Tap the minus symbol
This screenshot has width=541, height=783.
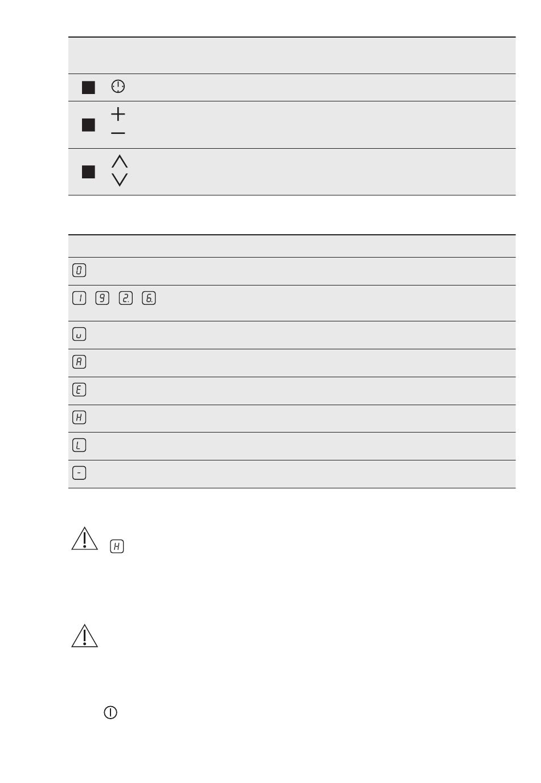[x=118, y=133]
